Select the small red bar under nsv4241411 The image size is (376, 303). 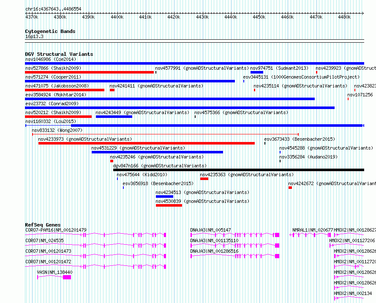(112, 90)
